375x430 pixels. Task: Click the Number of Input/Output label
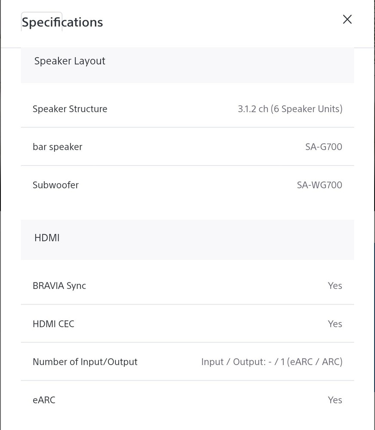[x=85, y=362]
